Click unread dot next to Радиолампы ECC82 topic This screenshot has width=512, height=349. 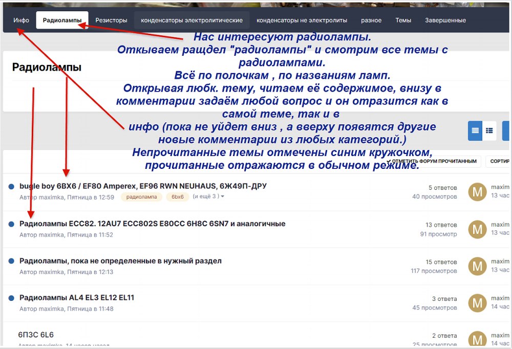pos(11,224)
